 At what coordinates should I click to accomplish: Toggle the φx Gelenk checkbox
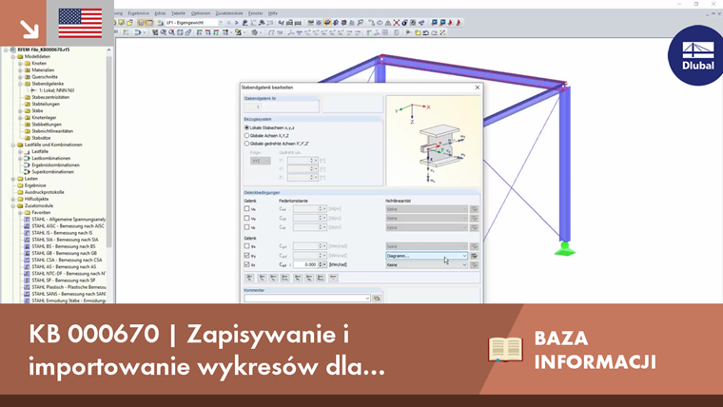pyautogui.click(x=247, y=246)
